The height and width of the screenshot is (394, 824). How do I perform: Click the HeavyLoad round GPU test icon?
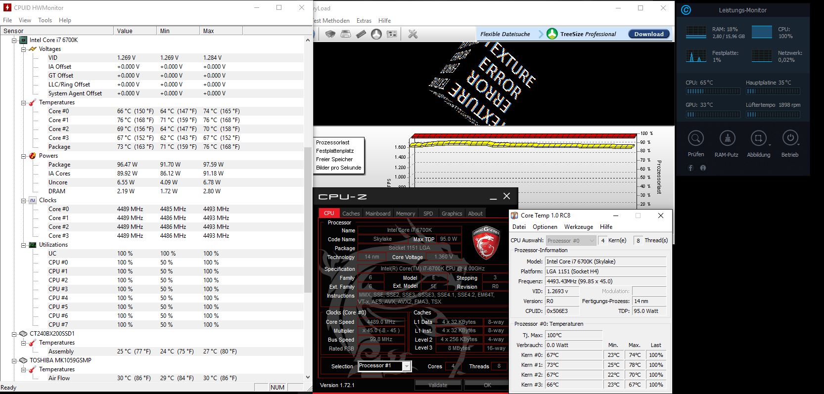pyautogui.click(x=376, y=34)
